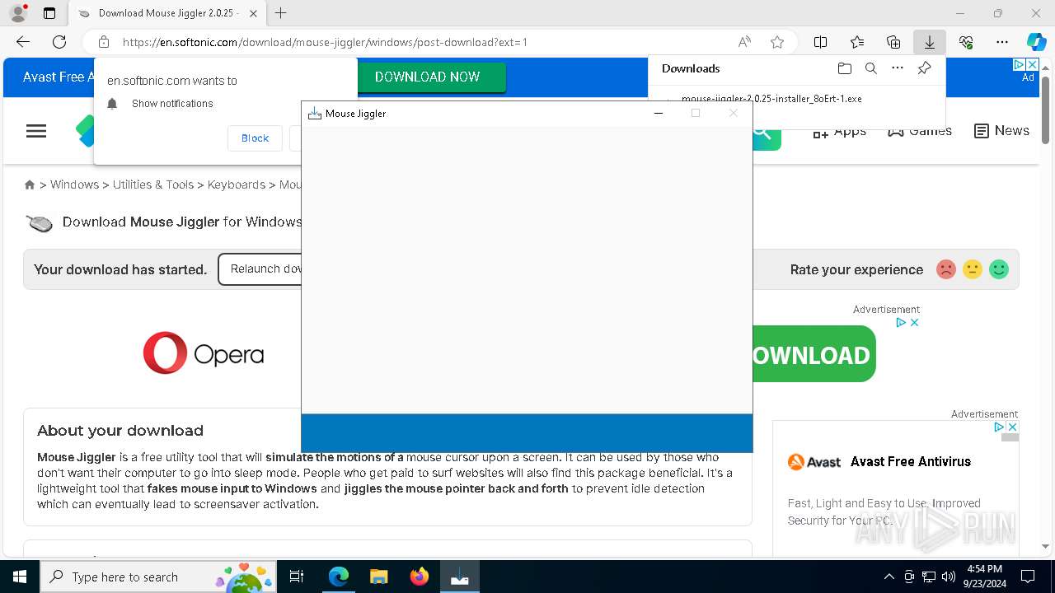The height and width of the screenshot is (593, 1055).
Task: Open the Edge profile avatar
Action: click(18, 13)
